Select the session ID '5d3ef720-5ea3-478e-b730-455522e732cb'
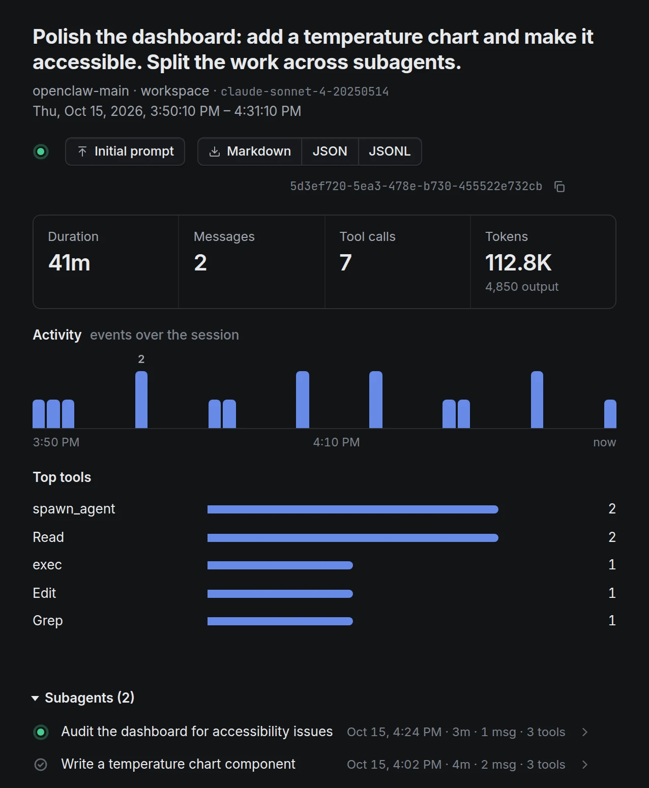This screenshot has height=788, width=649. 416,187
